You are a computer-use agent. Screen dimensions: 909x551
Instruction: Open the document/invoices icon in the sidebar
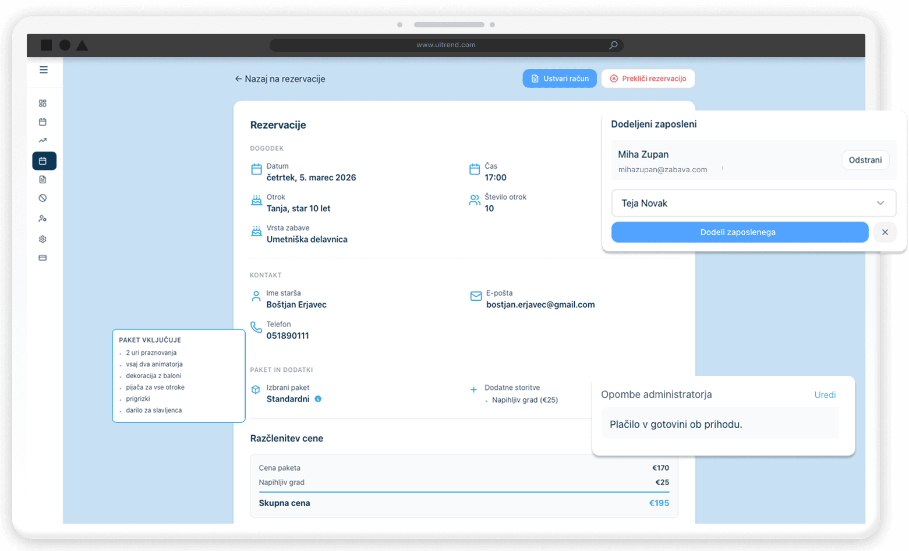pos(43,180)
